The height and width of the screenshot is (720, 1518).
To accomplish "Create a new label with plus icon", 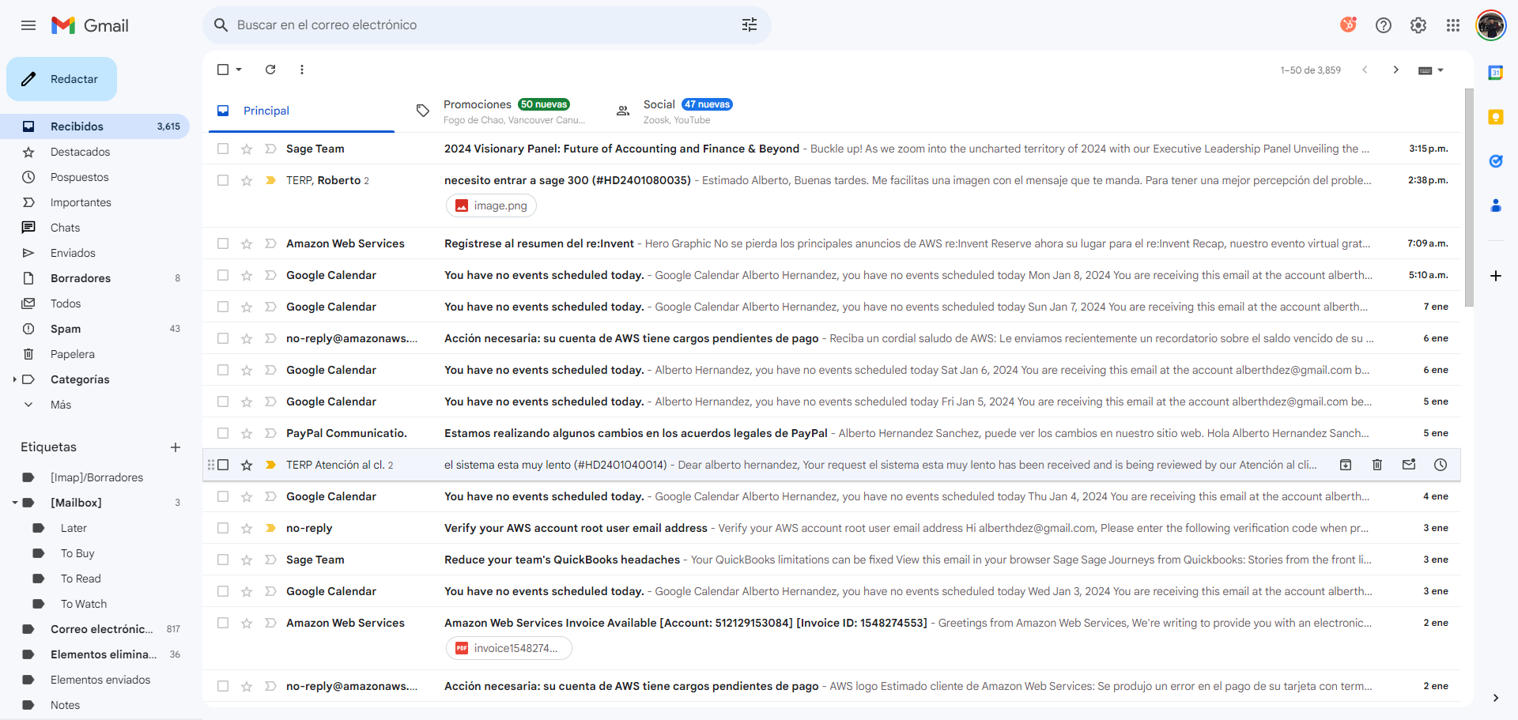I will 176,447.
